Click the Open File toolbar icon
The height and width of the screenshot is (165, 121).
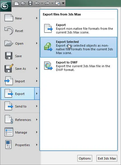(x=23, y=3)
